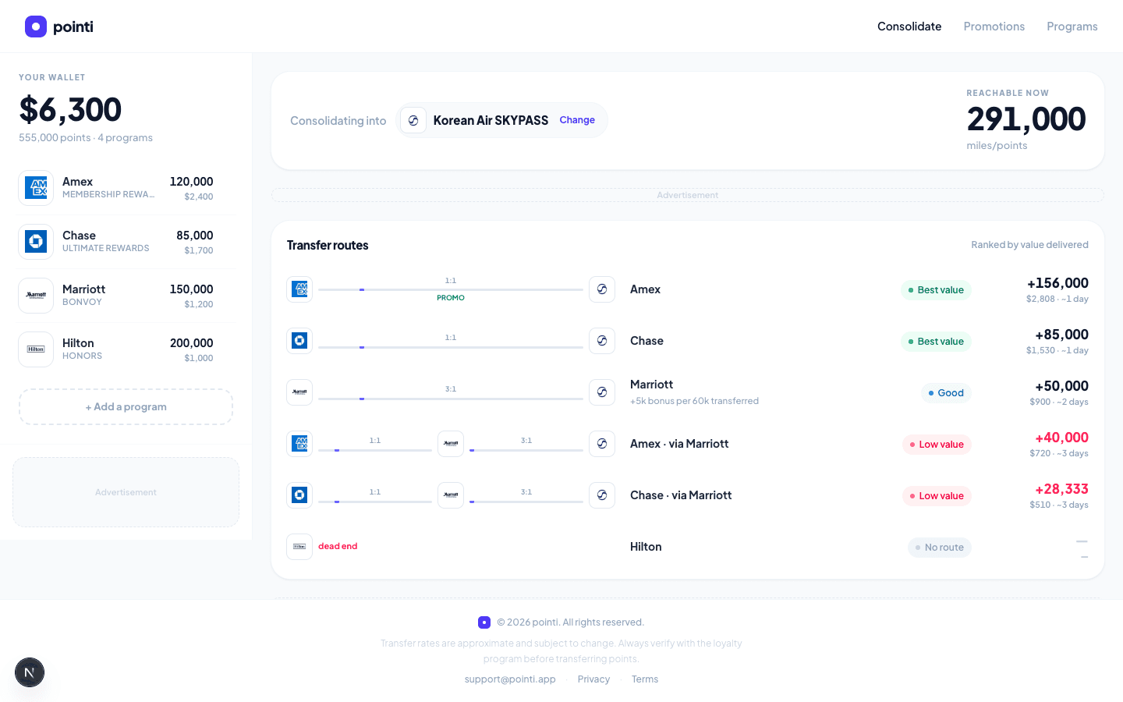The image size is (1123, 702).
Task: Open the round N badge at bottom left
Action: pos(30,672)
